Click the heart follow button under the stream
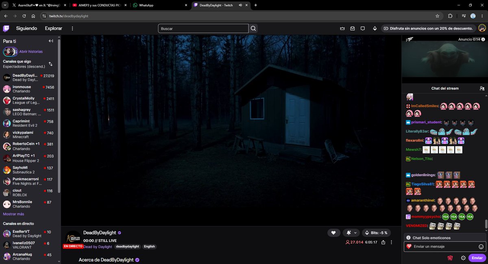The width and height of the screenshot is (488, 264). (333, 233)
